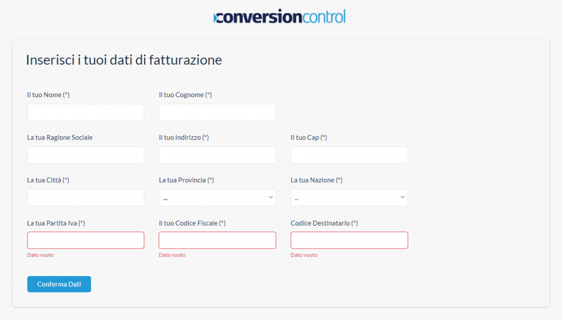Image resolution: width=562 pixels, height=320 pixels.
Task: Expand the Nazione dropdown list
Action: coord(349,198)
